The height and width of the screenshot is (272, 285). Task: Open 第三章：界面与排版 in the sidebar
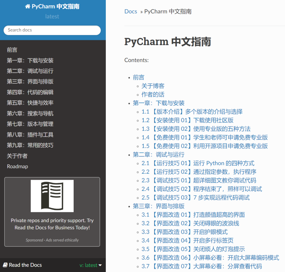(x=30, y=81)
